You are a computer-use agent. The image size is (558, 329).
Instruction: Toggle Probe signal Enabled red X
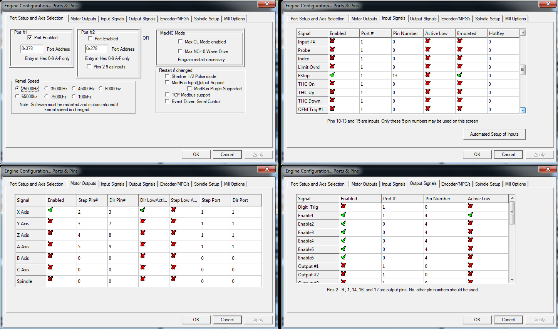click(x=332, y=50)
